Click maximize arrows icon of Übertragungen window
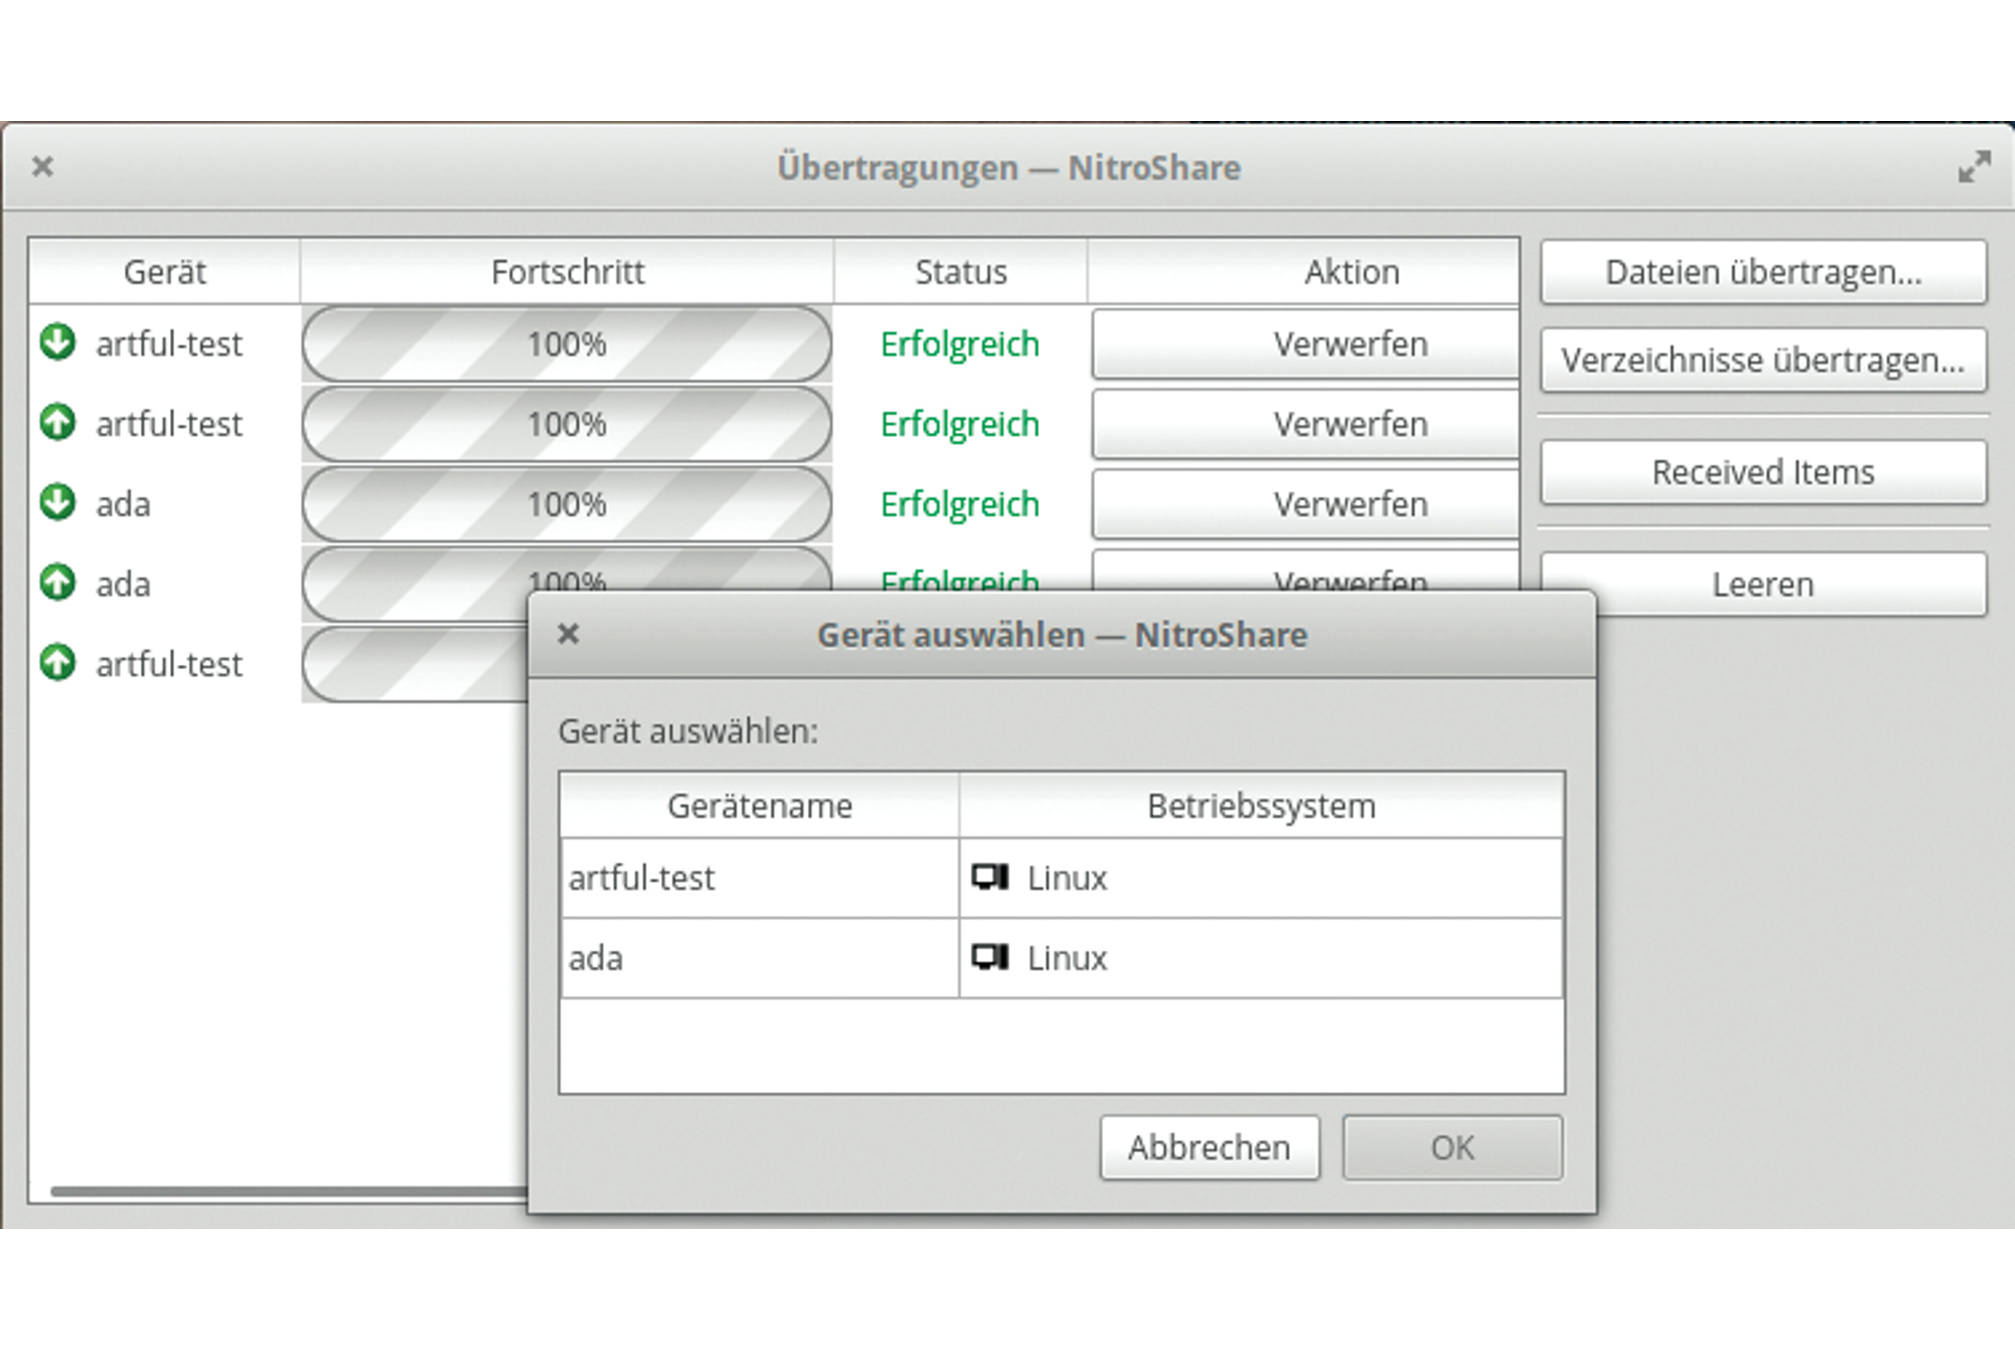Image resolution: width=2015 pixels, height=1352 pixels. [x=1974, y=167]
